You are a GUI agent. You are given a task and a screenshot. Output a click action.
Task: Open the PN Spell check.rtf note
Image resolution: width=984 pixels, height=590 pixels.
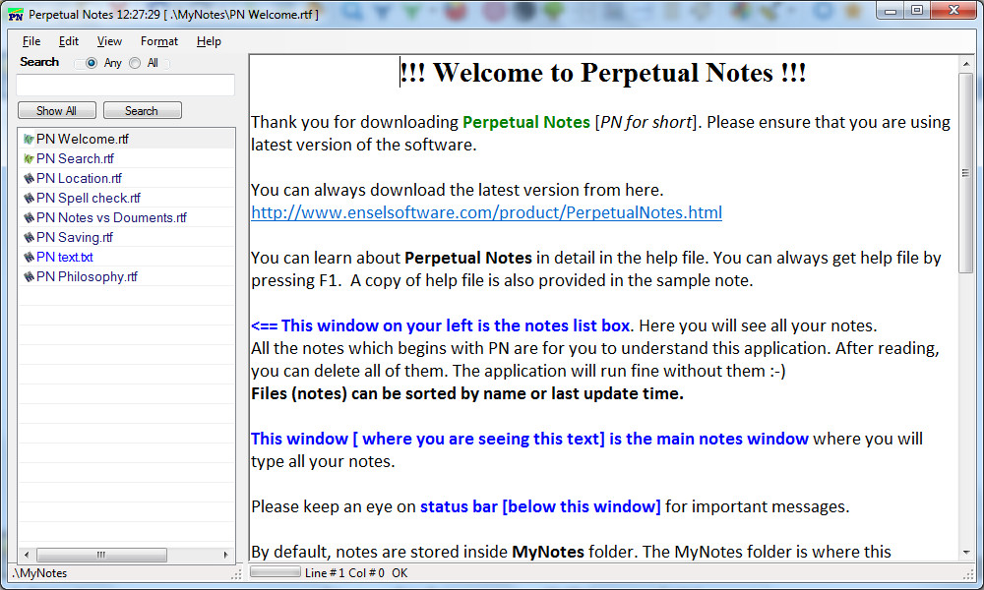tap(89, 198)
